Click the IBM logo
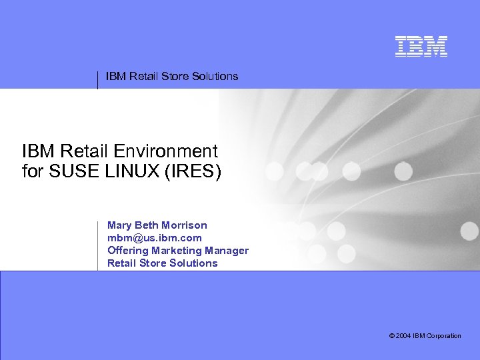 (421, 46)
